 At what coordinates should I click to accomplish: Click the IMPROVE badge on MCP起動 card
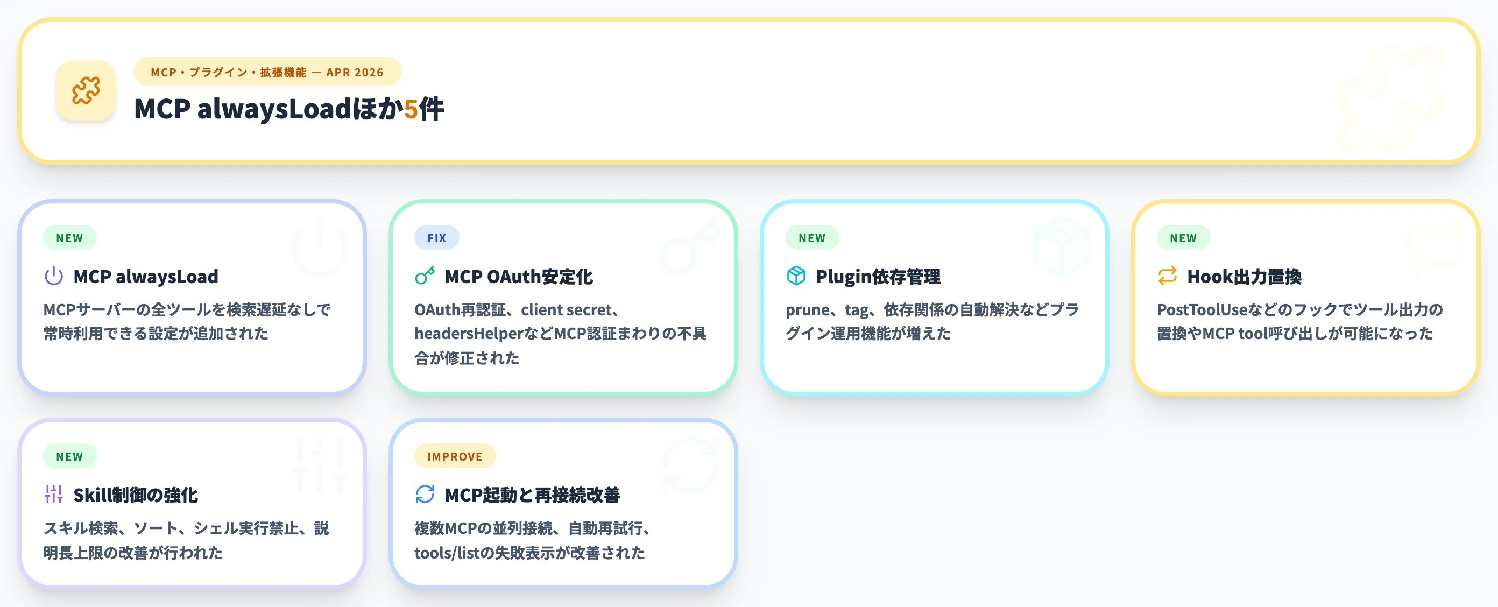[455, 456]
